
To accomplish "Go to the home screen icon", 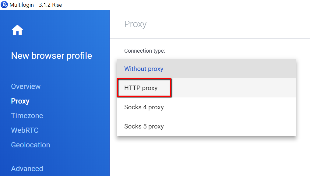I will [x=17, y=30].
